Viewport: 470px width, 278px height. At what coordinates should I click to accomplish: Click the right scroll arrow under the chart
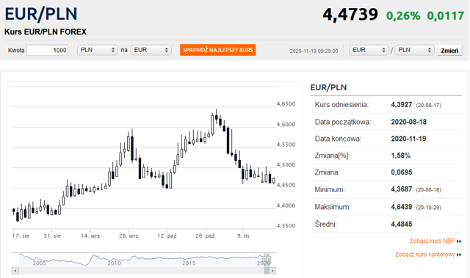tap(272, 271)
